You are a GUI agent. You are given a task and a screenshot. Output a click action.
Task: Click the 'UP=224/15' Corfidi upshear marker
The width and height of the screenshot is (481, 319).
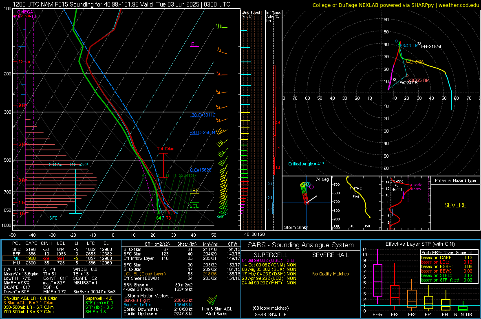(x=395, y=79)
